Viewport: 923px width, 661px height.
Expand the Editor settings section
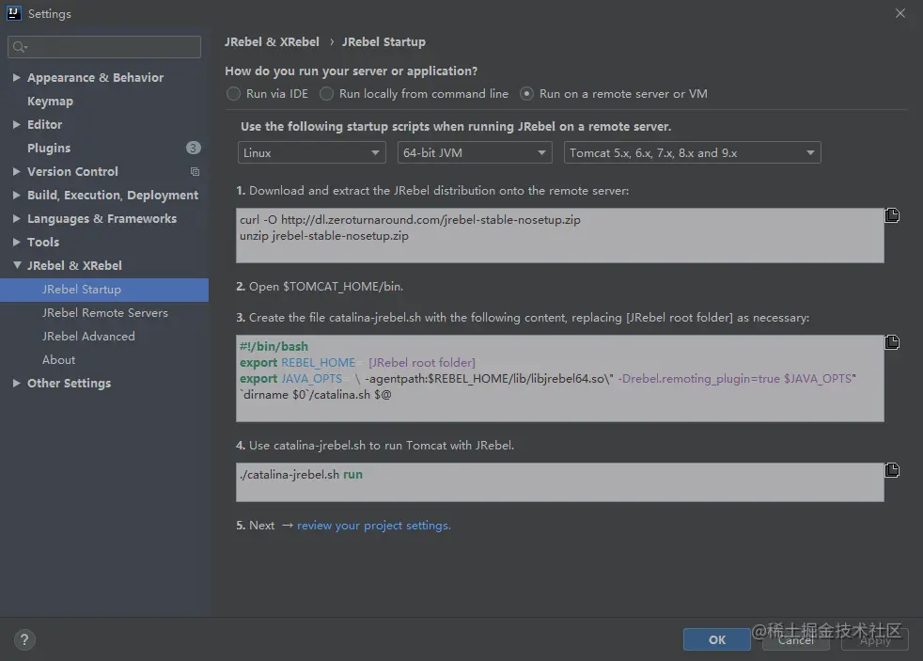[17, 124]
